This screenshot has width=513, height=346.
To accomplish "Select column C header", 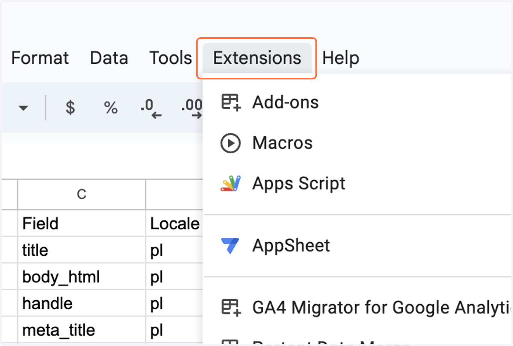I will [82, 194].
